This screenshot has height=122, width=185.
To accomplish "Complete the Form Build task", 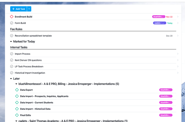I will coord(12,23).
